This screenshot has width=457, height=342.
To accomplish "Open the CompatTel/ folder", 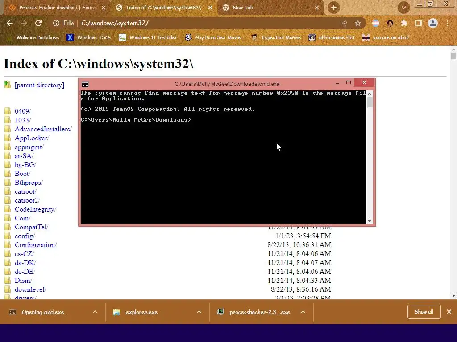I will pos(32,227).
